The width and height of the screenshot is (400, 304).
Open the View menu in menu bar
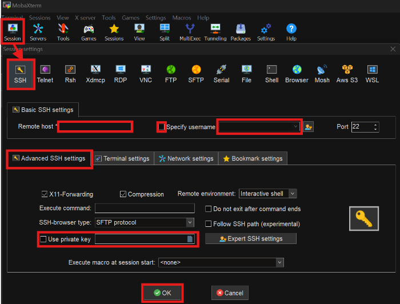pos(63,18)
